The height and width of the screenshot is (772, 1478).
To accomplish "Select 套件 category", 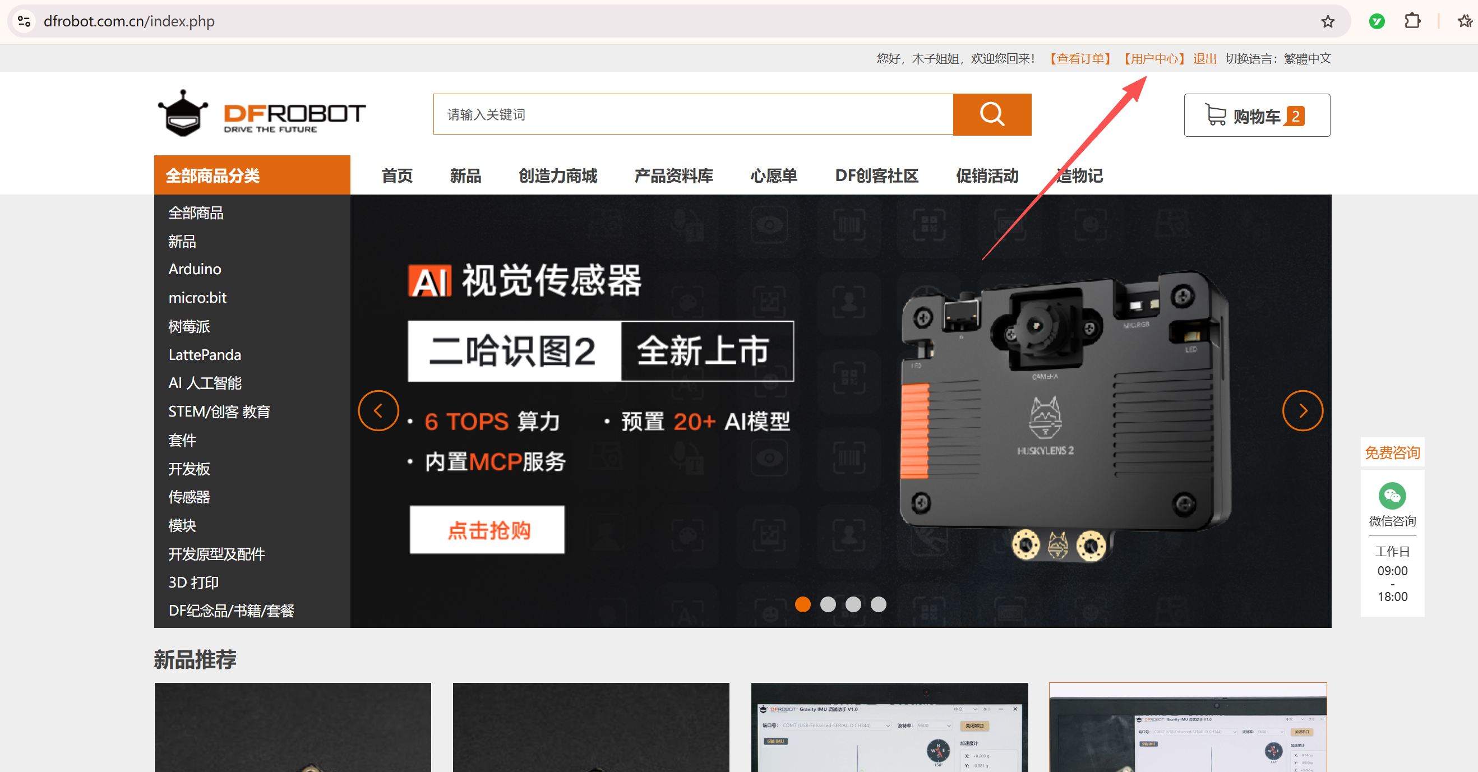I will coord(182,440).
